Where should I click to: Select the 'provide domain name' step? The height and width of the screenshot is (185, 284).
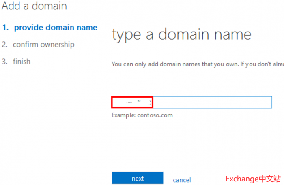coord(56,28)
